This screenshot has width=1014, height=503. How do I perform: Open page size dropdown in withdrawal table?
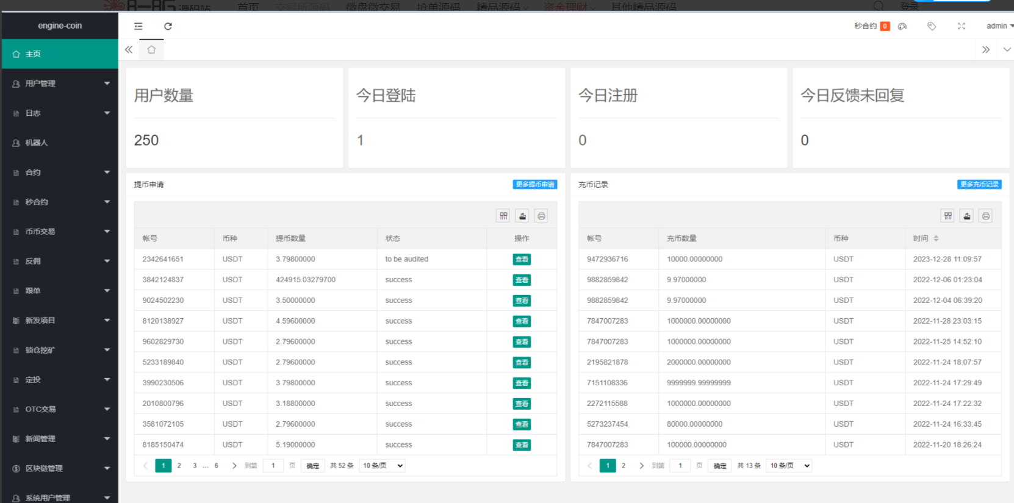(x=383, y=466)
